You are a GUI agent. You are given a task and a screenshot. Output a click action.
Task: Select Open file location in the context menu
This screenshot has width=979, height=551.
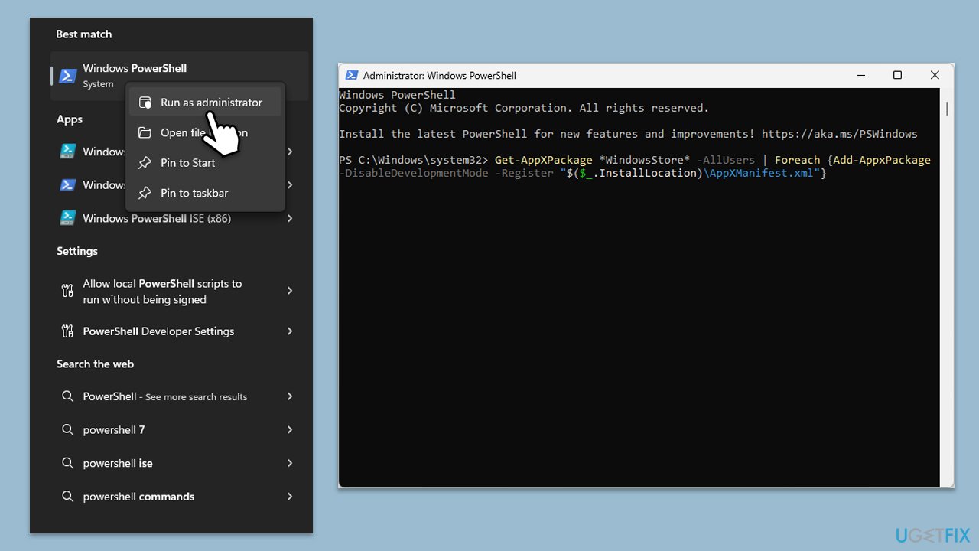pos(205,132)
